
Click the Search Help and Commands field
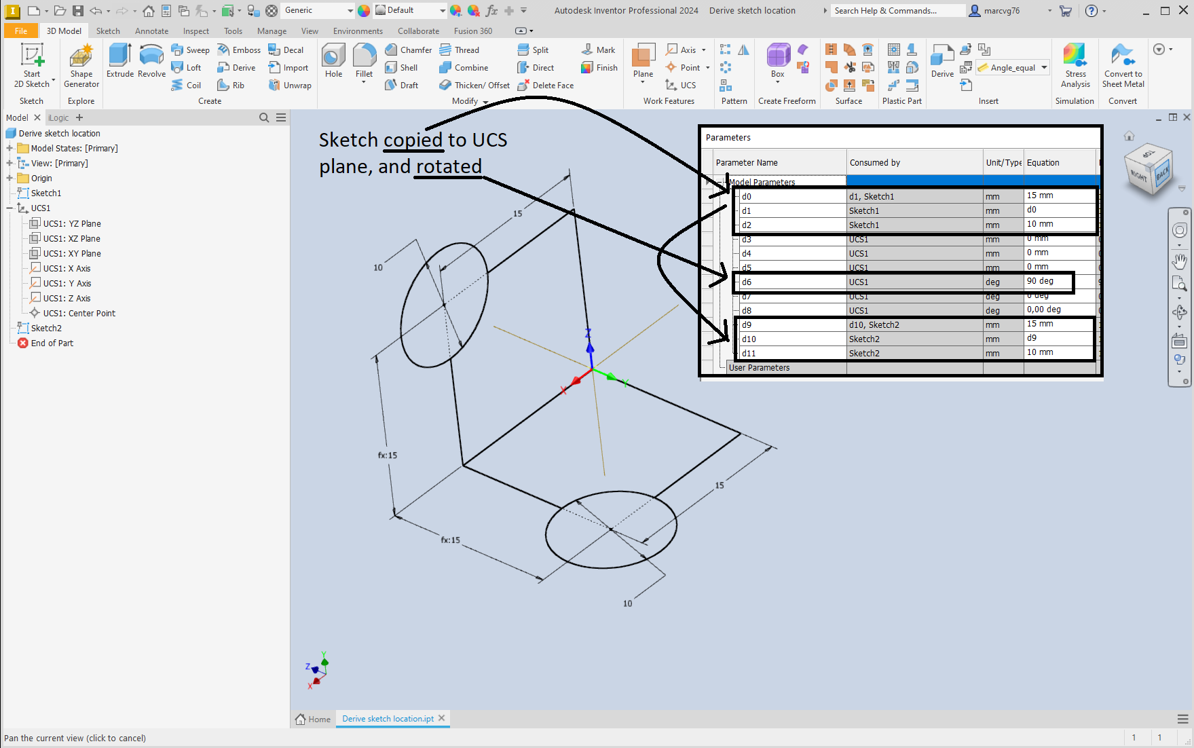897,10
